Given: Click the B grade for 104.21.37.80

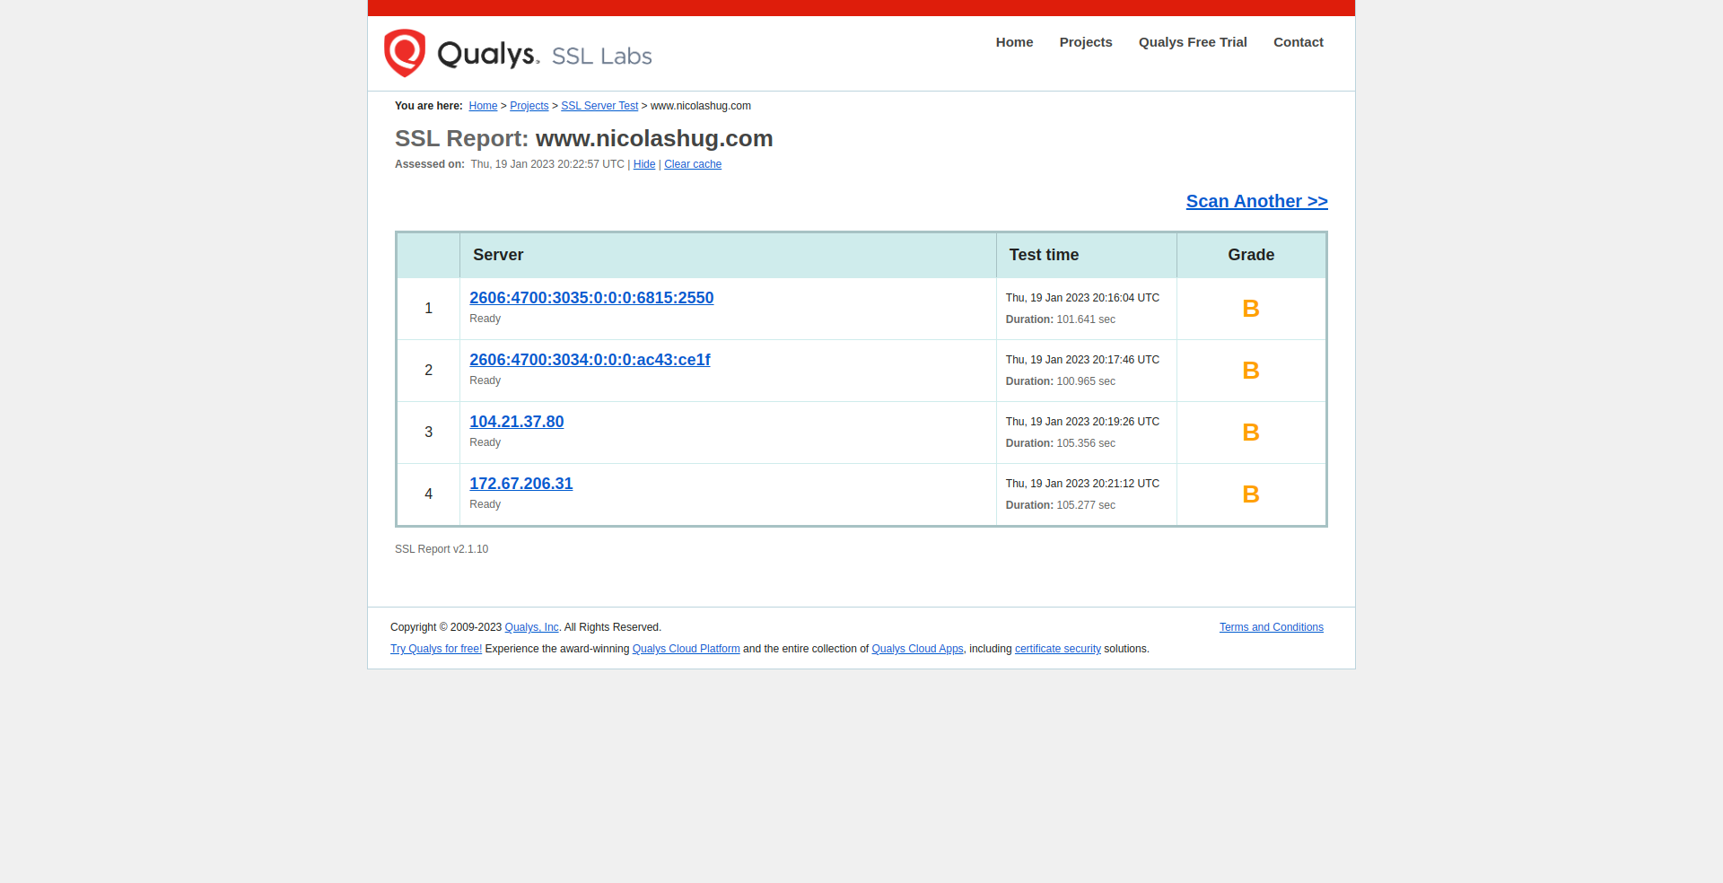Looking at the screenshot, I should [x=1251, y=433].
